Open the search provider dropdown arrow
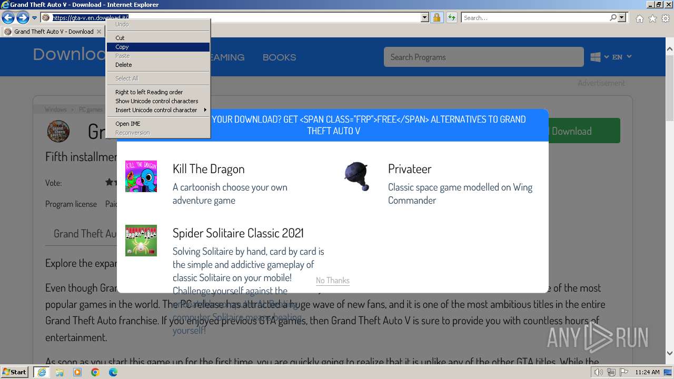674x379 pixels. [x=622, y=18]
